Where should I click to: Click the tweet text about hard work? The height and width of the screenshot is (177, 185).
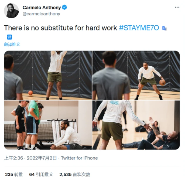point(60,28)
